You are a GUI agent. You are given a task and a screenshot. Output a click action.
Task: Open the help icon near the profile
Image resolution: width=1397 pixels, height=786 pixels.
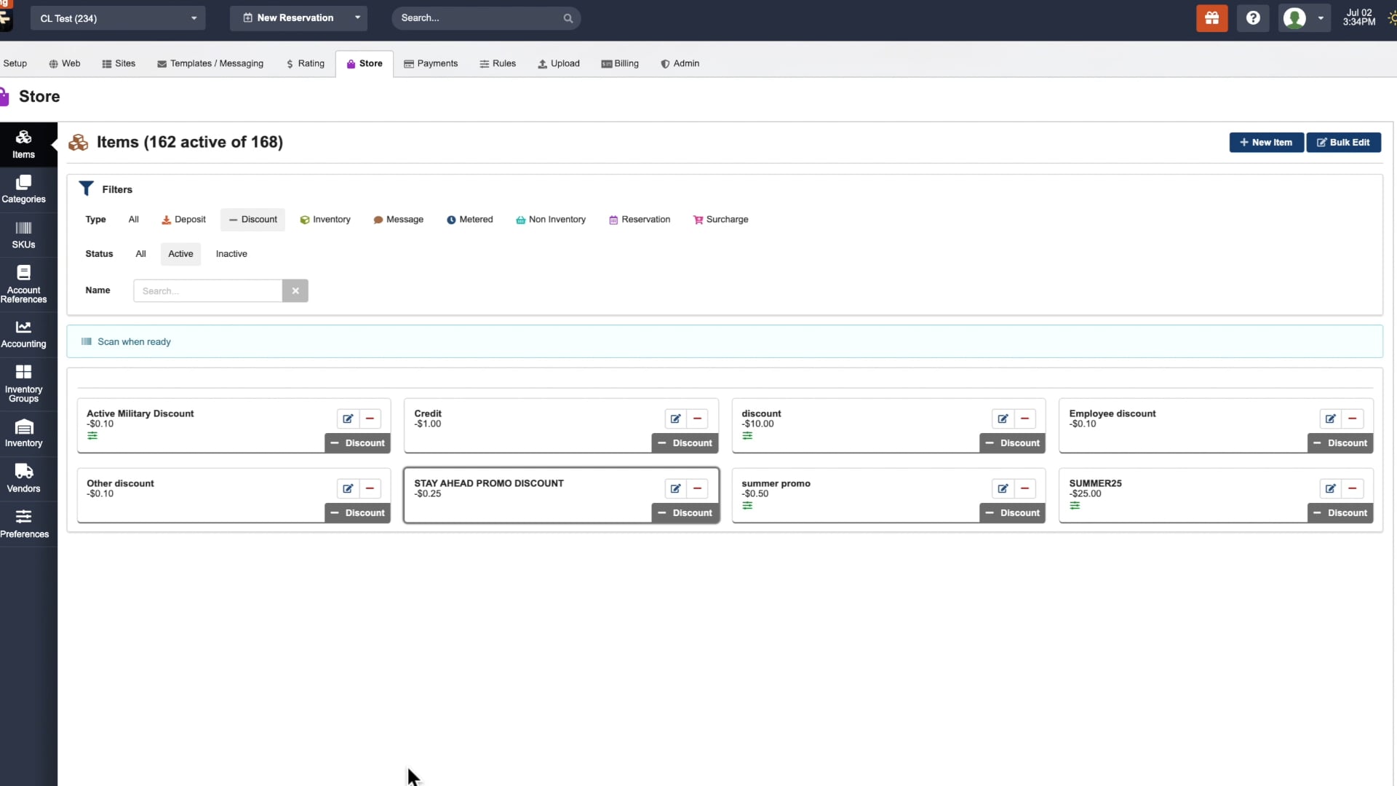[x=1253, y=18]
